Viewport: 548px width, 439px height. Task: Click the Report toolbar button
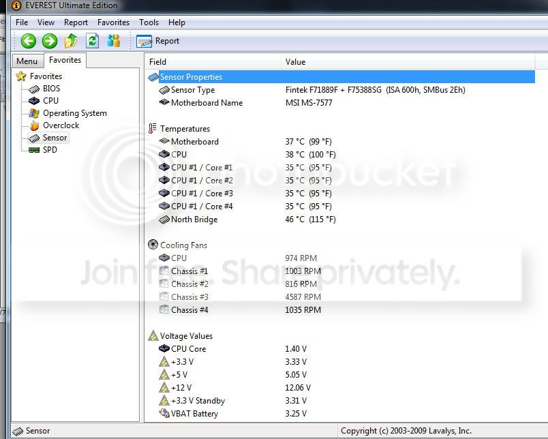click(x=158, y=41)
